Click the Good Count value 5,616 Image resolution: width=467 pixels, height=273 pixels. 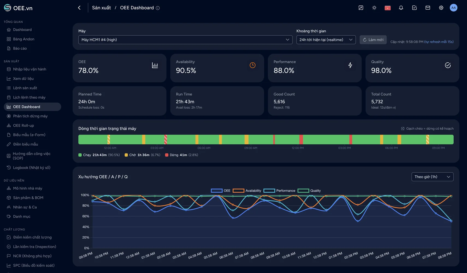click(x=279, y=101)
